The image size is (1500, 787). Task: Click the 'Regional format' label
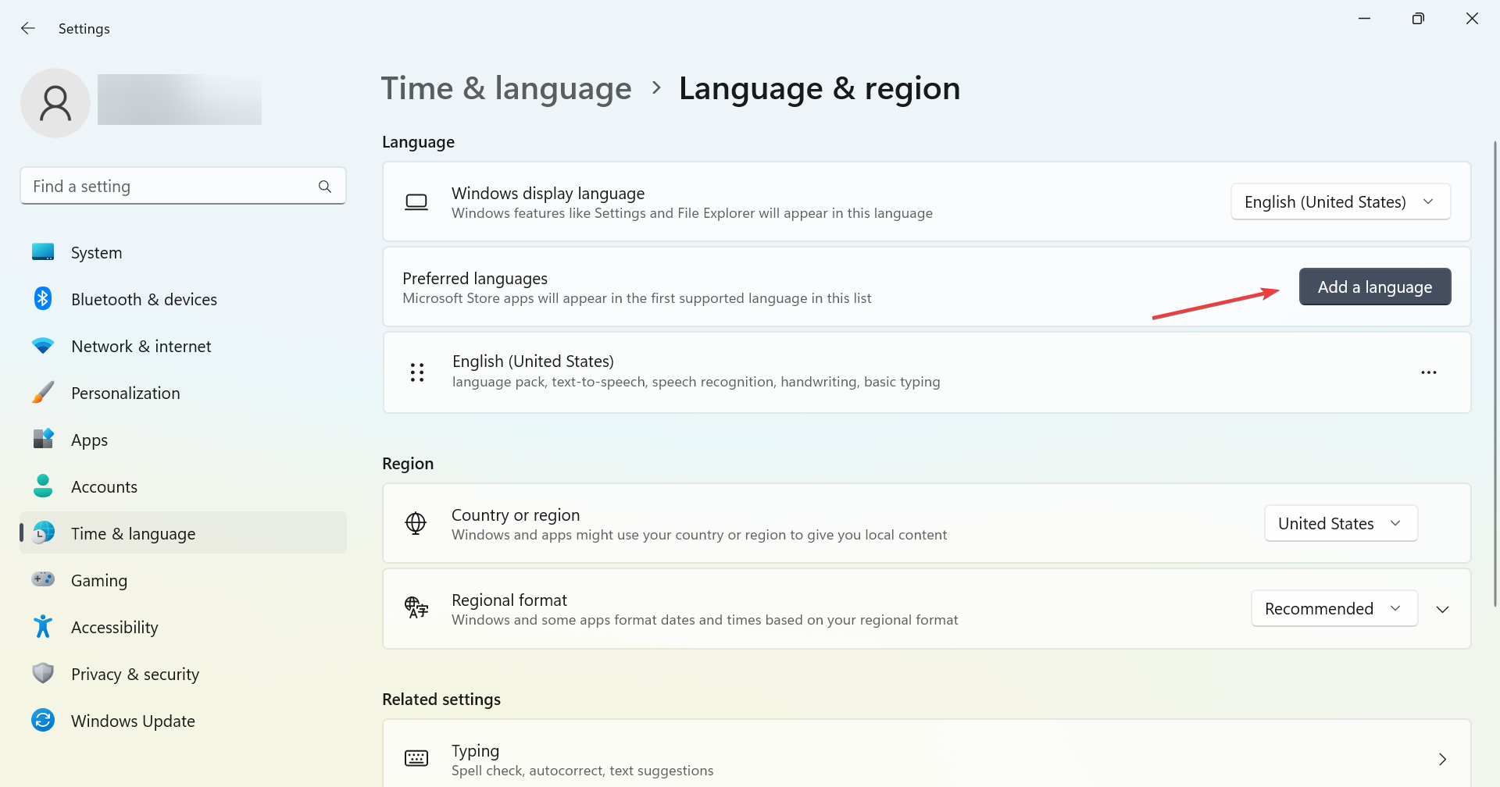(509, 600)
